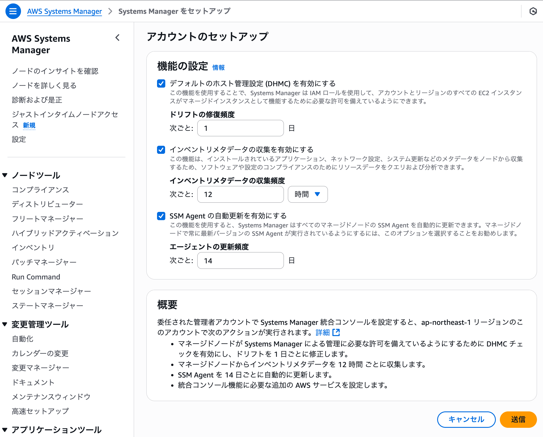Open メンテナンスウィンドウ in sidebar

pos(51,397)
